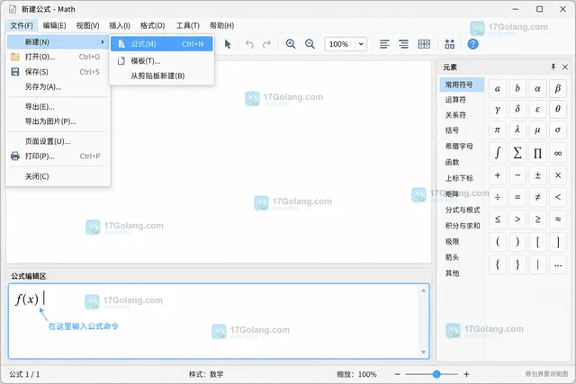Close the 元素 panel
Viewport: 576px width, 384px height.
click(x=565, y=67)
